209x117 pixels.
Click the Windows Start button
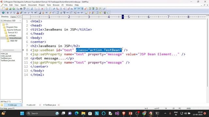[x=22, y=113]
